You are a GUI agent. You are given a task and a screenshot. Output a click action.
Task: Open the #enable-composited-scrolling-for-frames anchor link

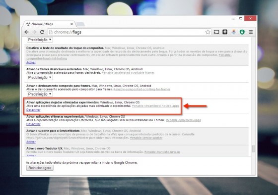point(141,89)
